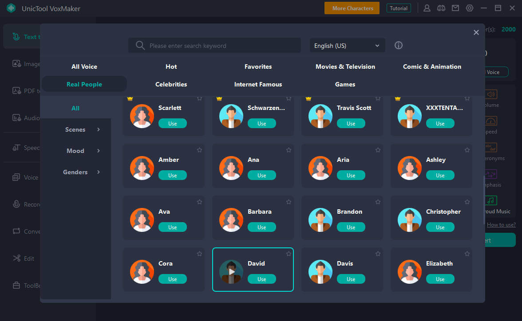Viewport: 522px width, 321px height.
Task: Favorite the Elizabeth voice star
Action: coord(467,254)
